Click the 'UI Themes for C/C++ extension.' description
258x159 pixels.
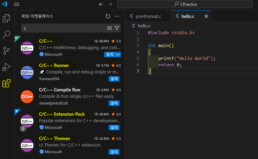(70, 145)
